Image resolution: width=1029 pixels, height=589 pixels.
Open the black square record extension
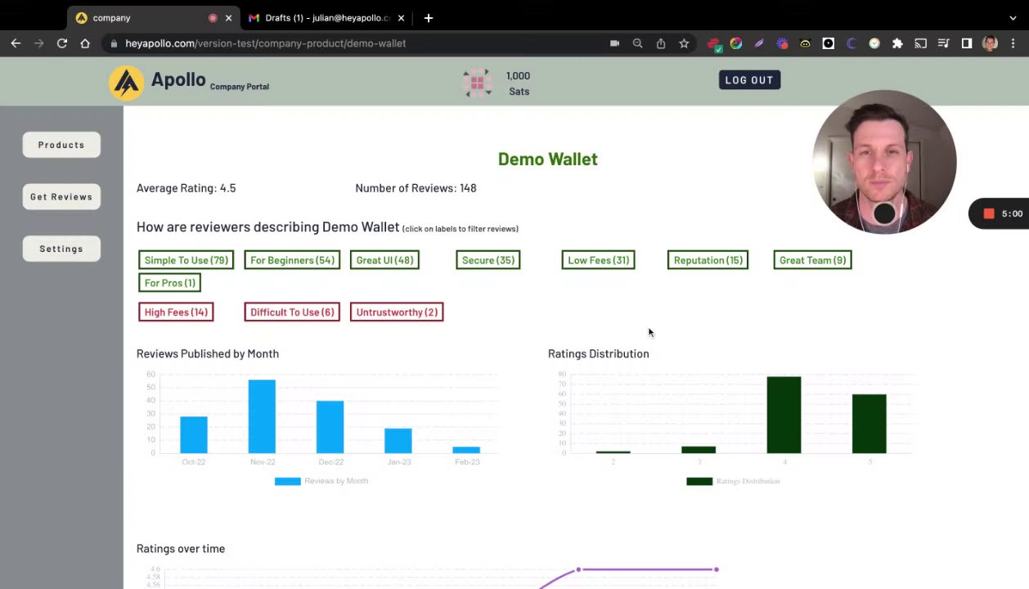point(829,43)
